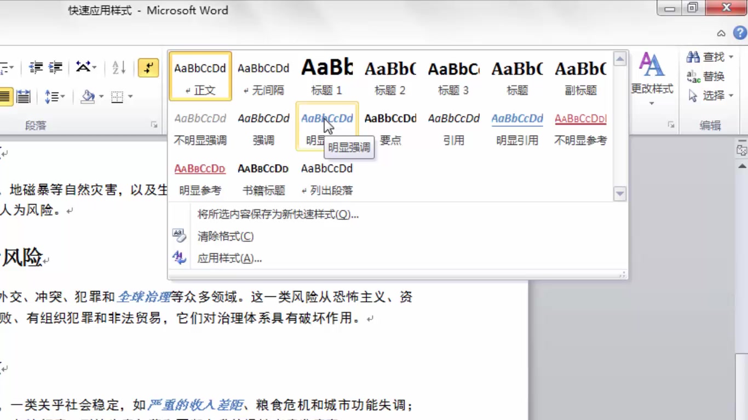Screen dimensions: 748x420
Task: Click the blue text 严重的收入差距
Action: [195, 405]
